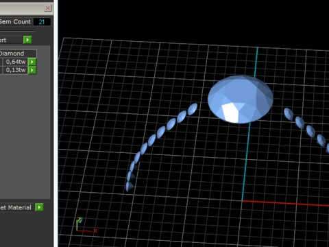Viewport: 329px width, 247px height.
Task: Click the Gem Count label
Action: (16, 22)
